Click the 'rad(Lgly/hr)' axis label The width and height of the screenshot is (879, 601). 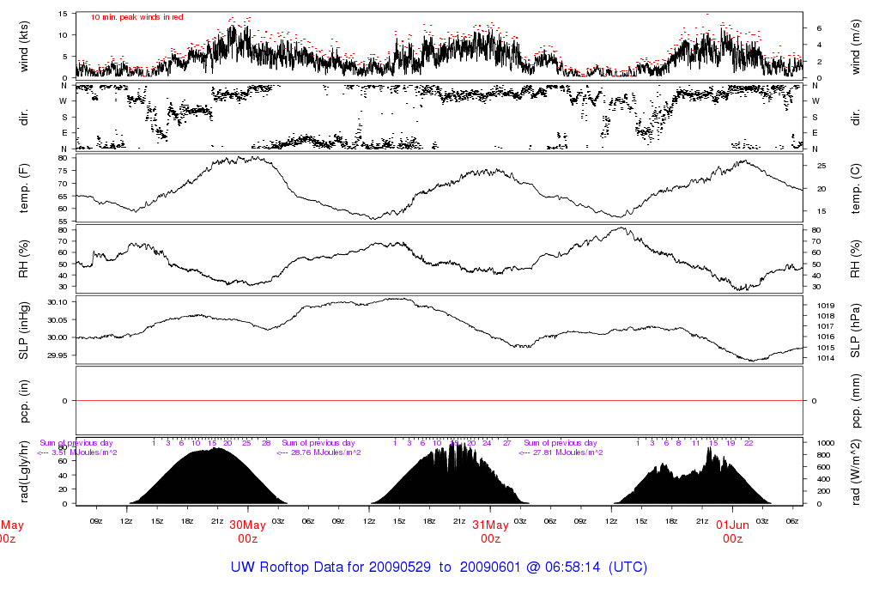point(24,471)
